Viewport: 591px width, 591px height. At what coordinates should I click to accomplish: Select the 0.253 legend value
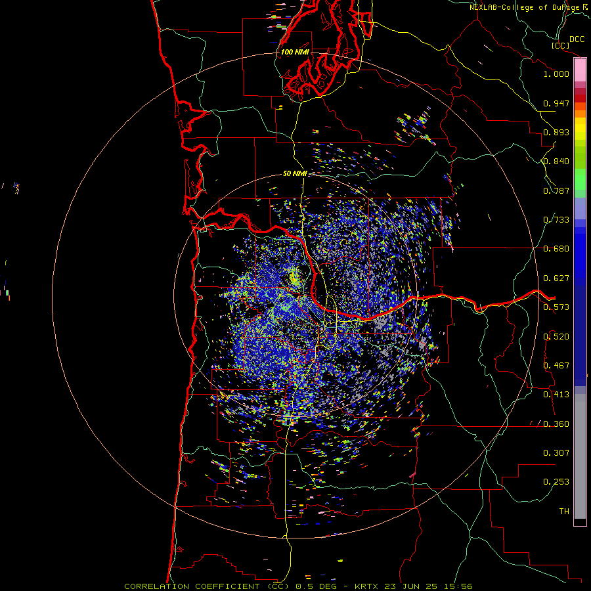coord(556,482)
